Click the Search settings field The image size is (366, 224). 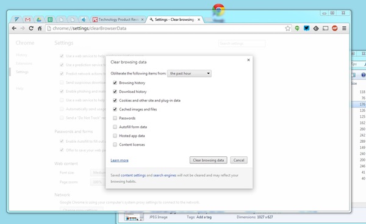tap(242, 43)
